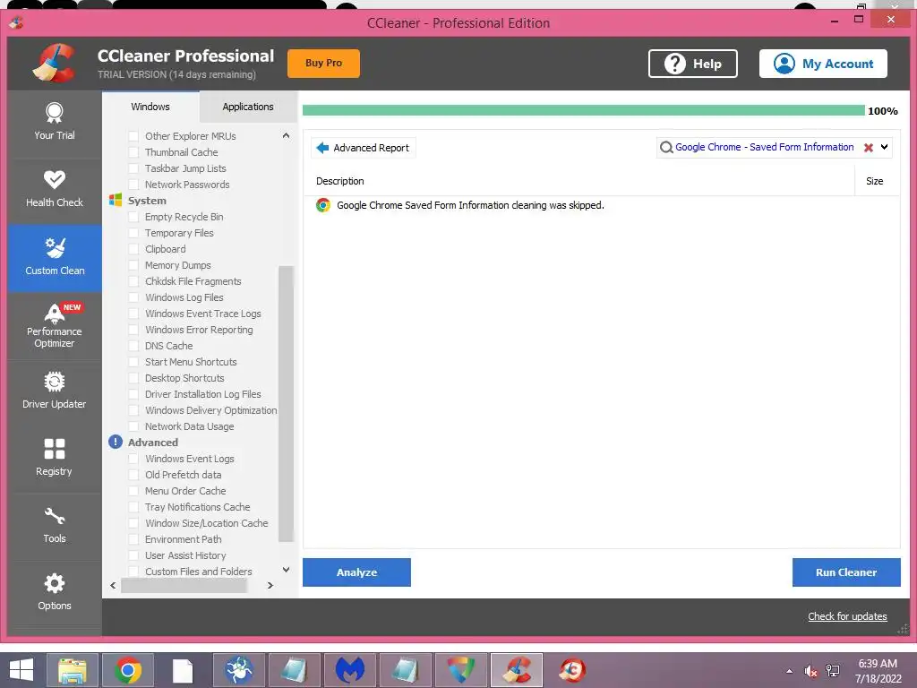The width and height of the screenshot is (917, 688).
Task: Click the Analyze button
Action: point(356,572)
